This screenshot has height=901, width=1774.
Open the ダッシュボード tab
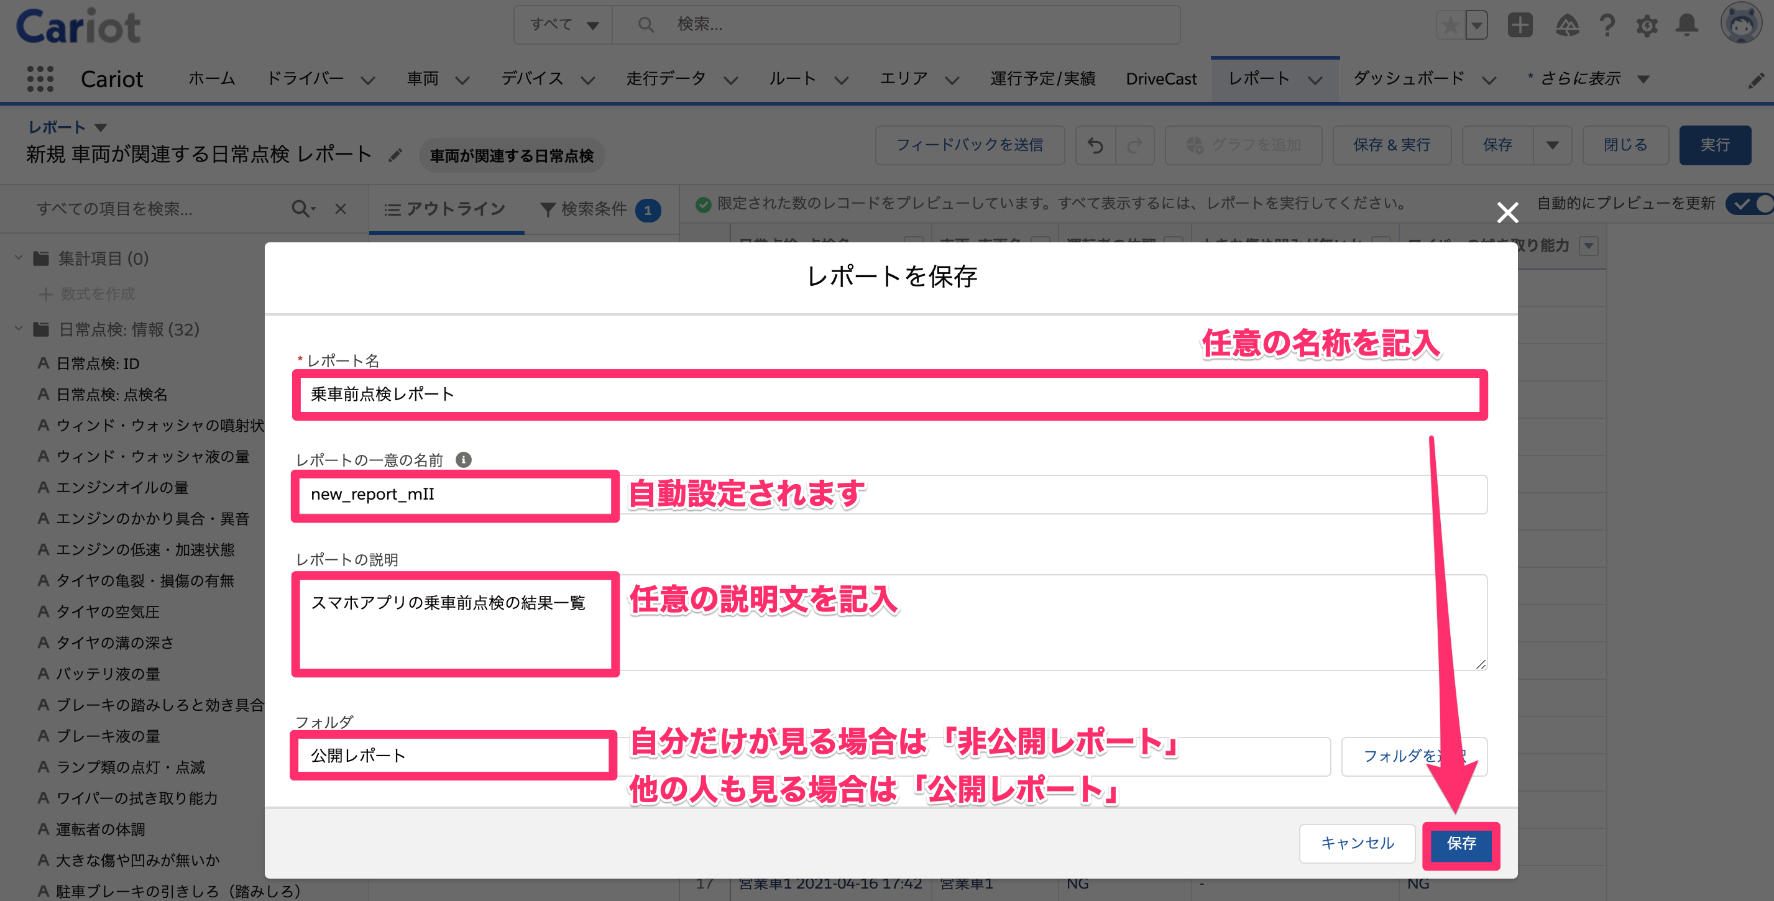pos(1409,79)
